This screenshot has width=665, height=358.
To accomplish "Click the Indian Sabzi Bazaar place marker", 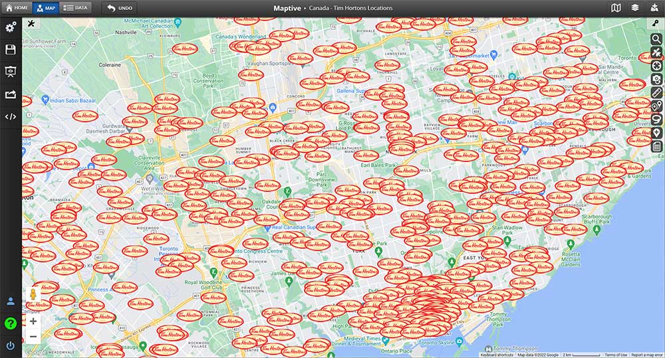I will coord(45,100).
